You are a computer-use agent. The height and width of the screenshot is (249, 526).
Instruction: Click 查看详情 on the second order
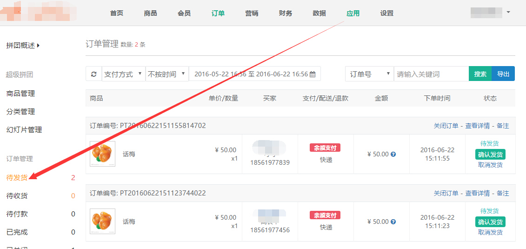[477, 193]
